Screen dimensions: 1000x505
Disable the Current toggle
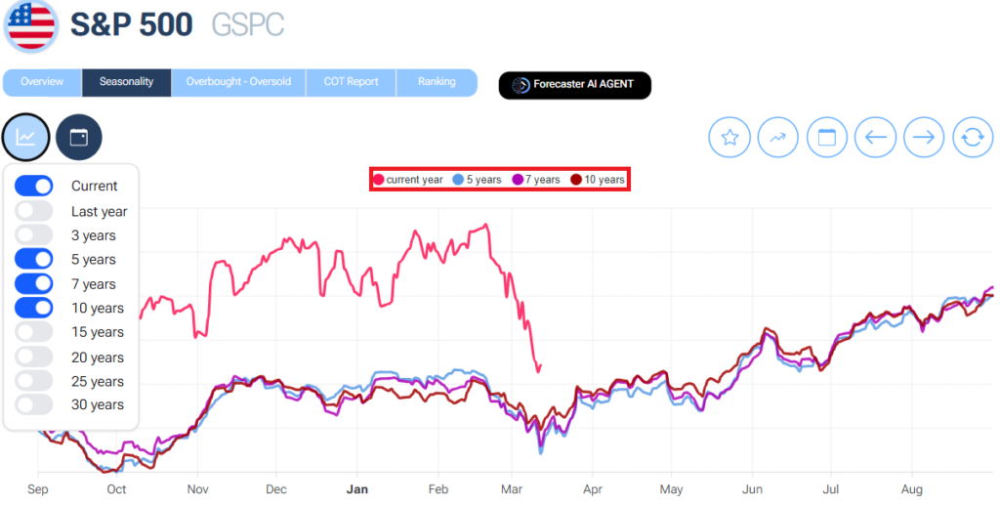click(34, 187)
